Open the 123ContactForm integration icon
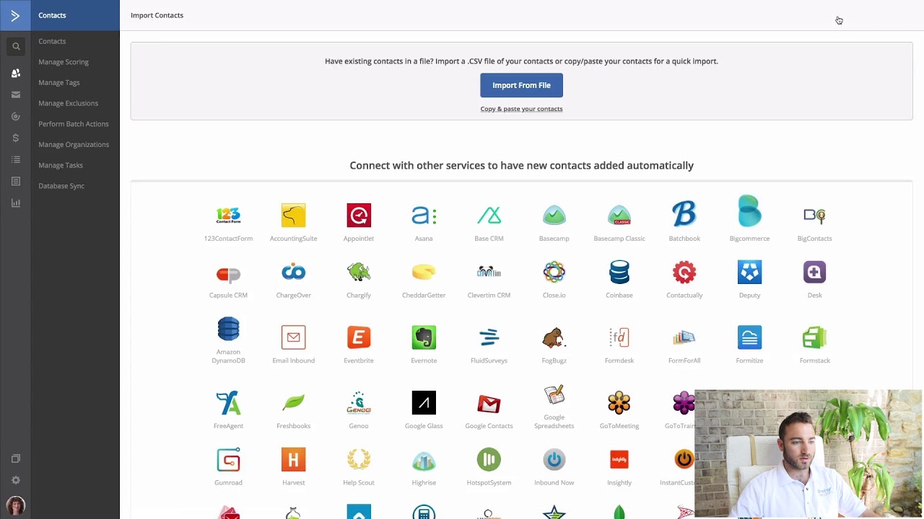 pyautogui.click(x=228, y=215)
